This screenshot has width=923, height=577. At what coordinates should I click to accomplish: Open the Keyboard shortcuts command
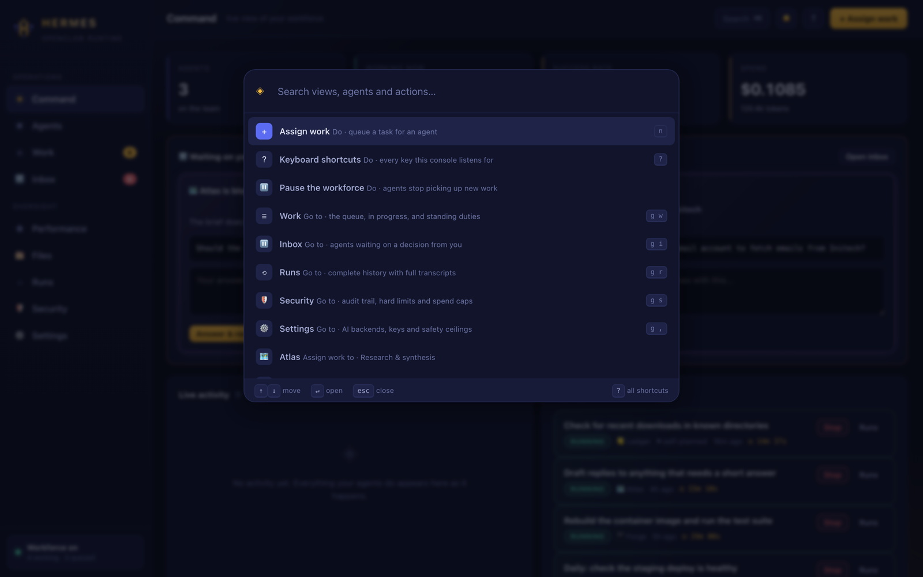(461, 159)
